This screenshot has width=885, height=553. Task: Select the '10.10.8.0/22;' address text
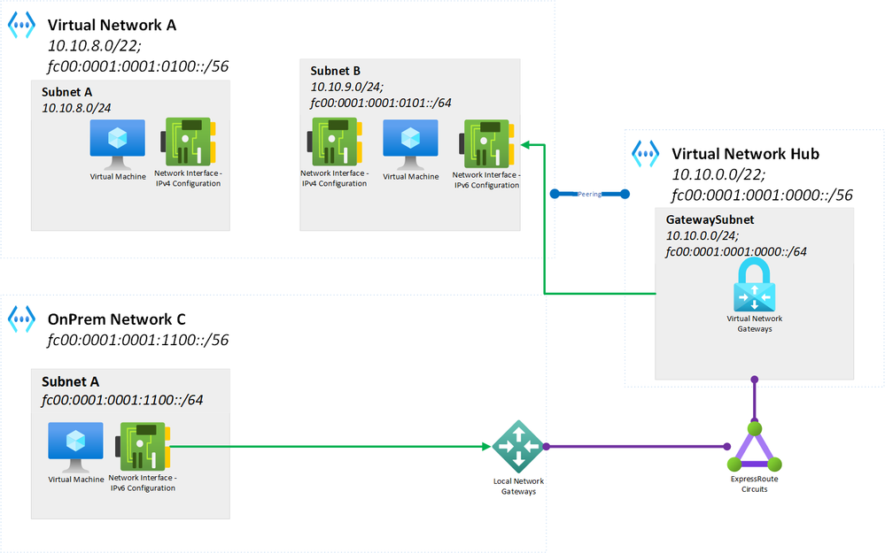tap(94, 46)
